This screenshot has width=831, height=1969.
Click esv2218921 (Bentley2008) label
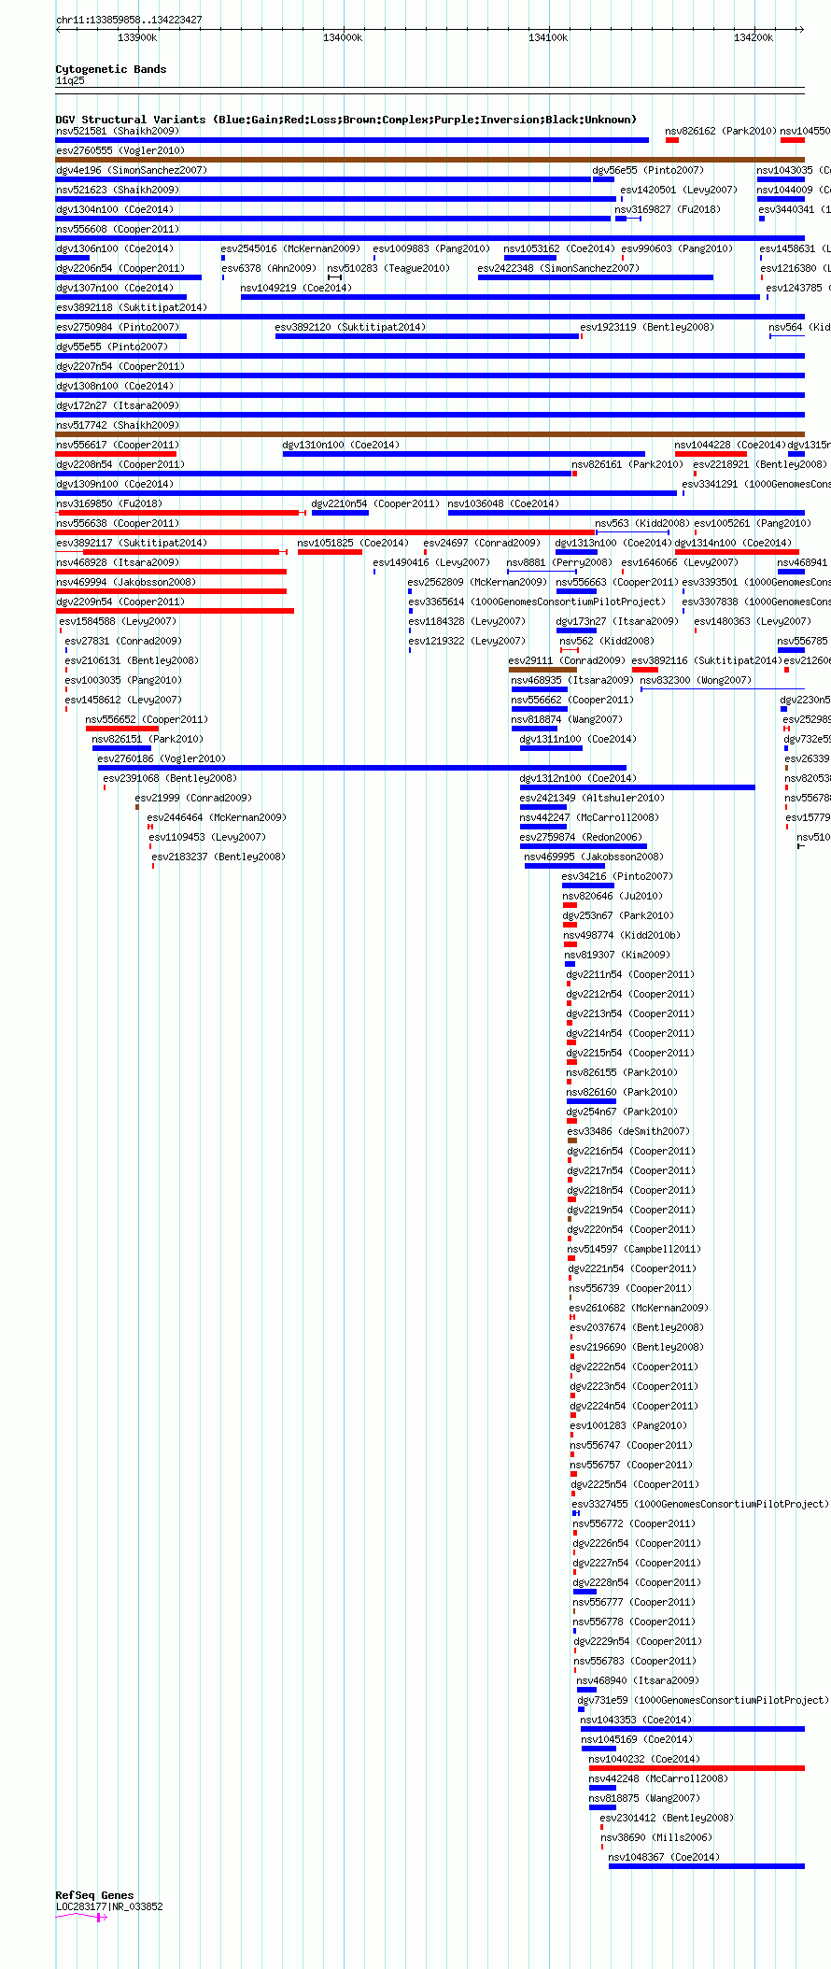760,464
